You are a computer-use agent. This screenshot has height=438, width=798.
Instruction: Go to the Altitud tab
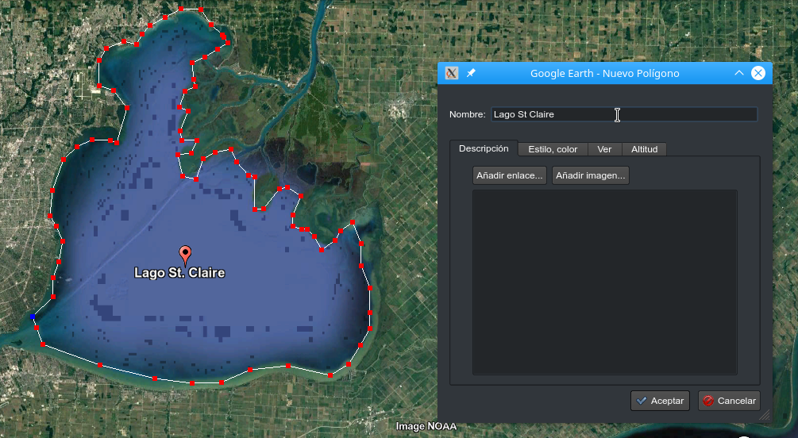pyautogui.click(x=644, y=149)
